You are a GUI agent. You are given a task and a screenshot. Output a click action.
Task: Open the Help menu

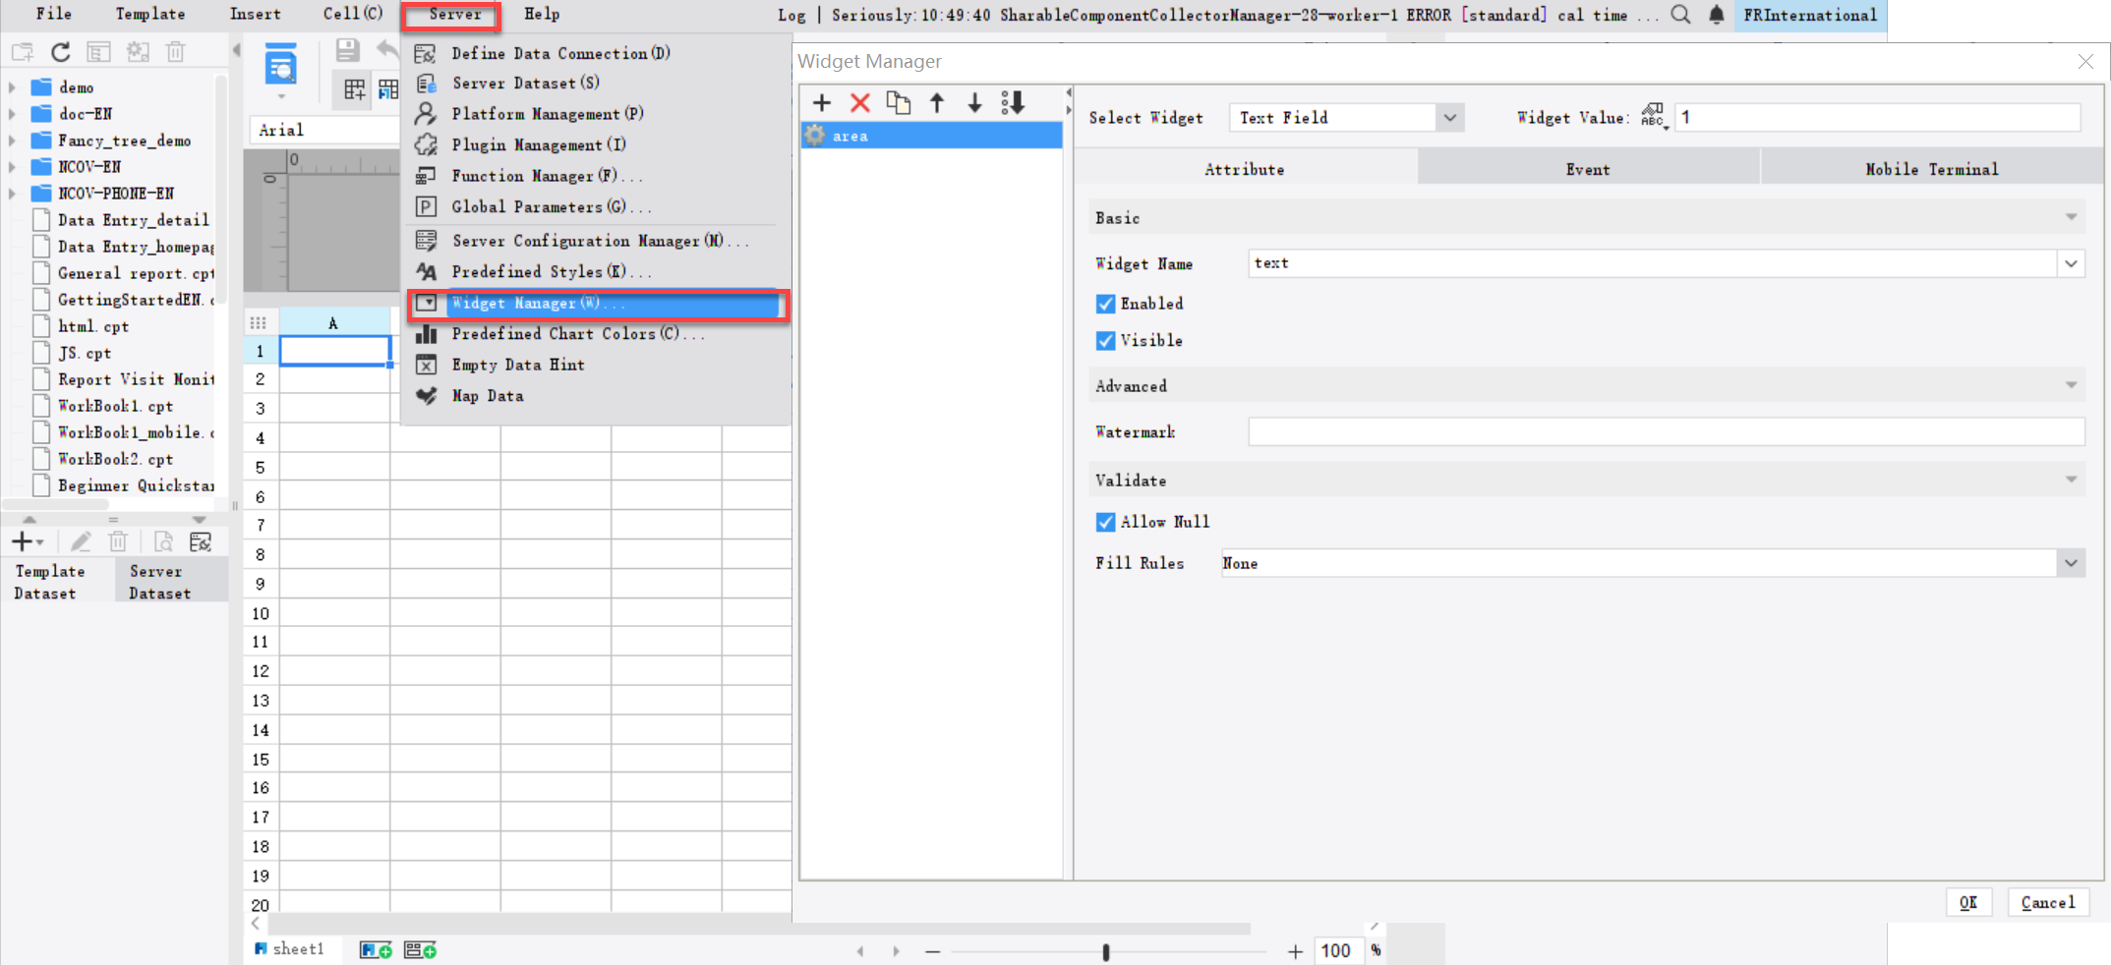(542, 14)
